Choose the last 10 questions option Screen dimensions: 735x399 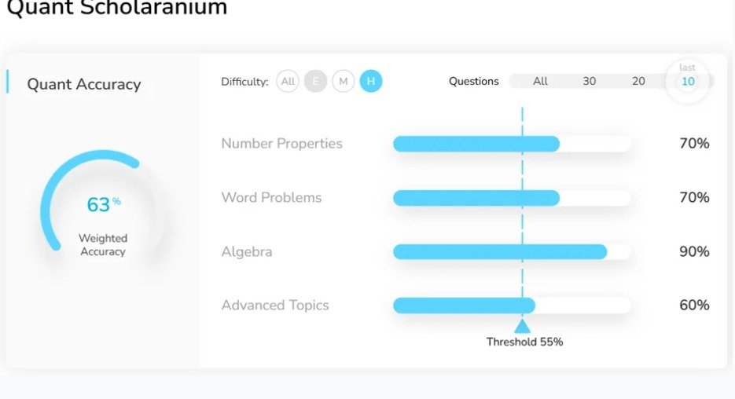[x=688, y=82]
